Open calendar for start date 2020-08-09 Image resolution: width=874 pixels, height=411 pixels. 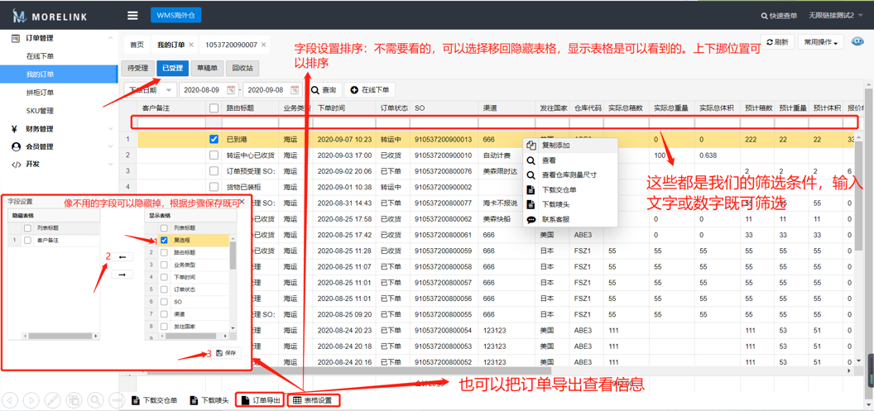(231, 89)
